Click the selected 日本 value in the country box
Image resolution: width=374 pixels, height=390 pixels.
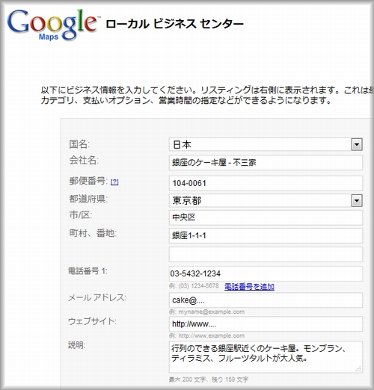coord(182,145)
